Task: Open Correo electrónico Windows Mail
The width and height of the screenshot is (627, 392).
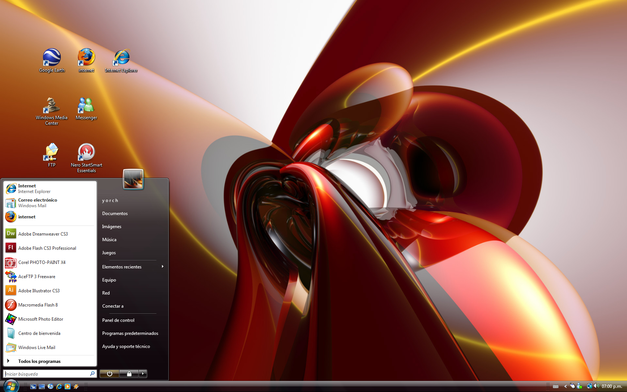Action: click(x=50, y=203)
